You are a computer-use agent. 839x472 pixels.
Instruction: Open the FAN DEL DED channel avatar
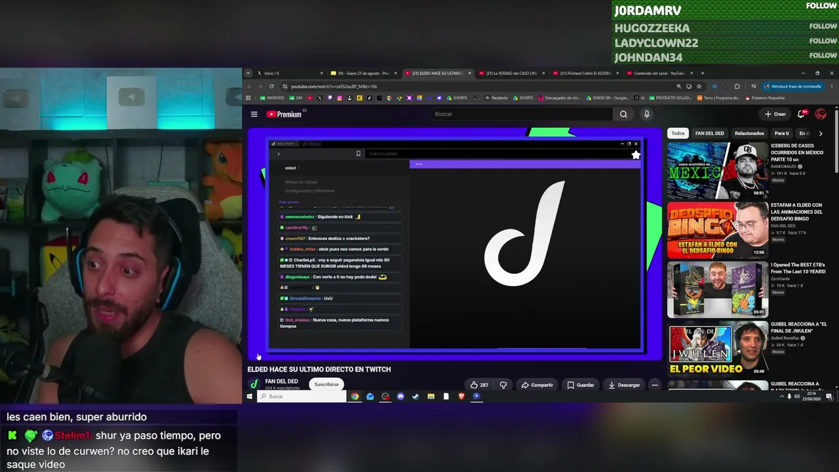tap(254, 384)
